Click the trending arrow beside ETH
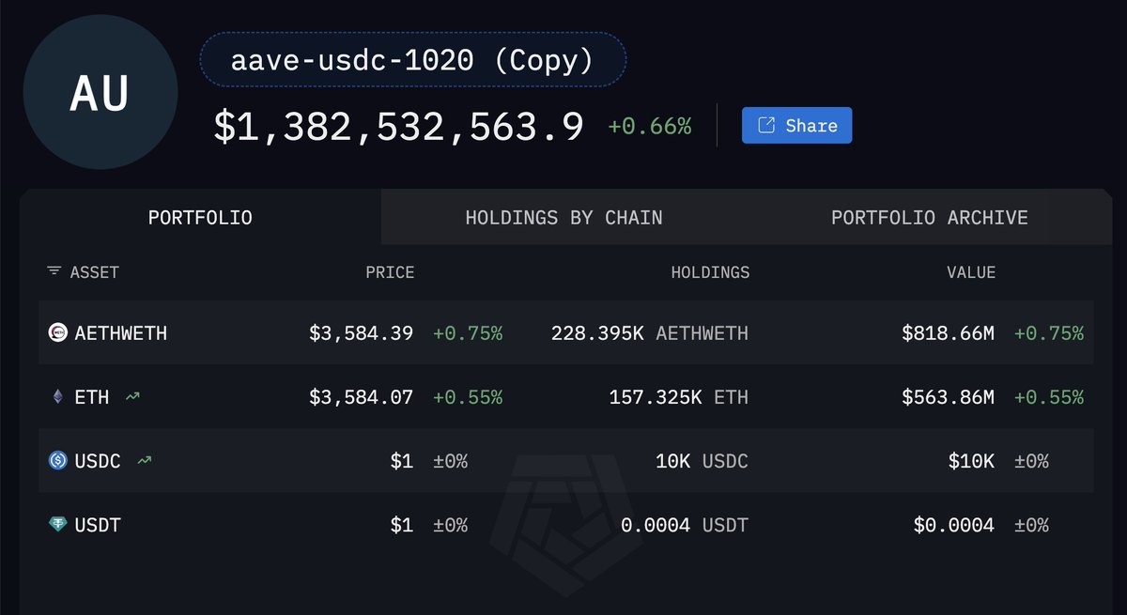Screen dimensions: 1127x615 point(132,397)
